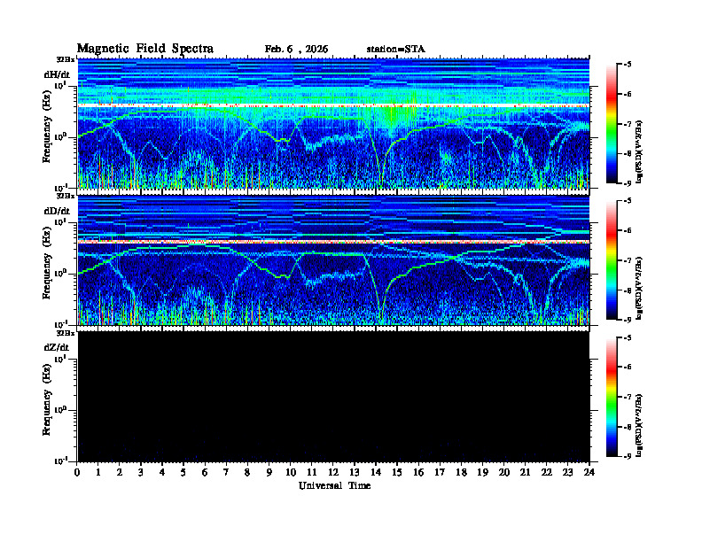Click the hour 24 tick label on time axis
Viewport: 702px width, 542px height.
(589, 472)
